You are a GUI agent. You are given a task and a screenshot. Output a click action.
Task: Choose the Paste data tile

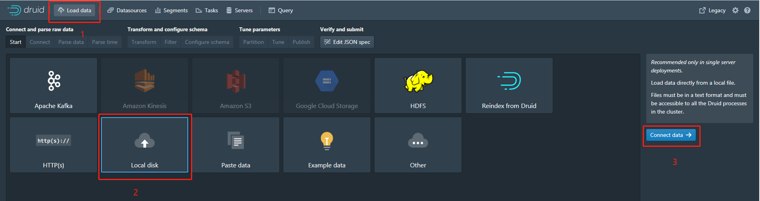click(x=236, y=145)
